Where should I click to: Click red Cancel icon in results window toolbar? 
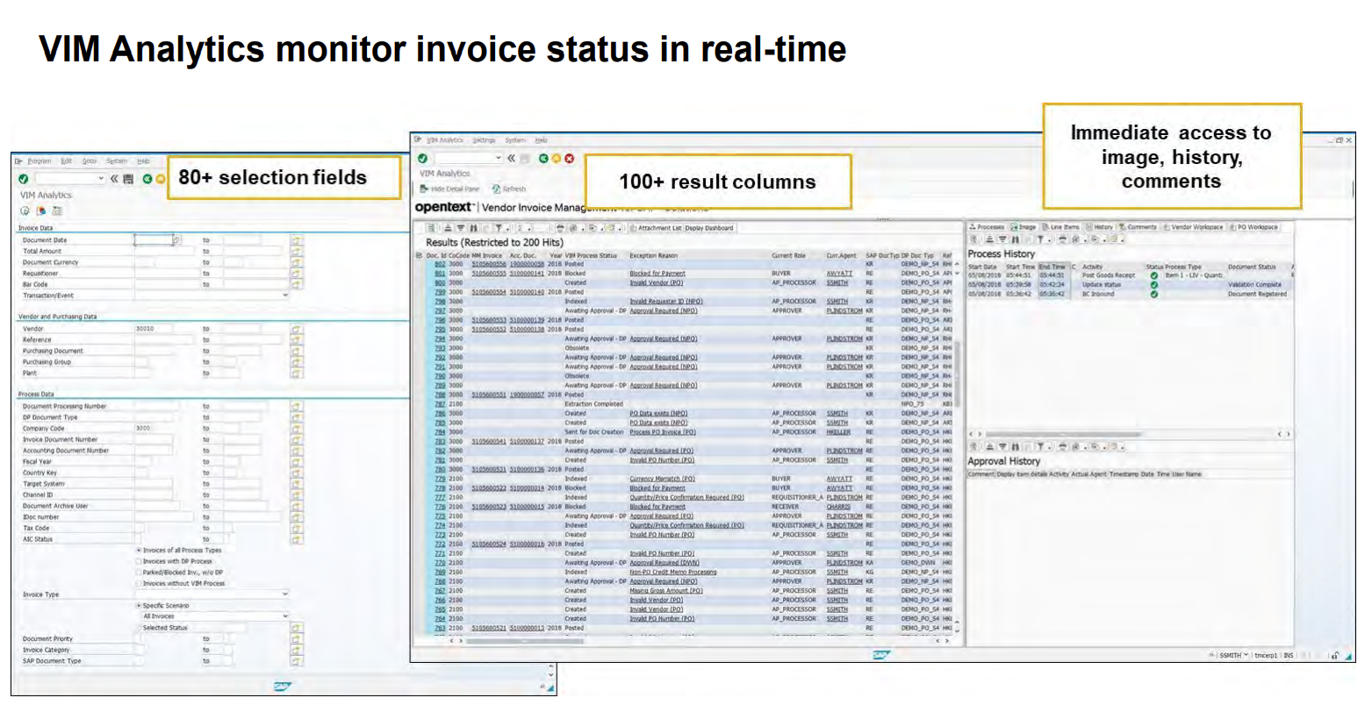[569, 159]
